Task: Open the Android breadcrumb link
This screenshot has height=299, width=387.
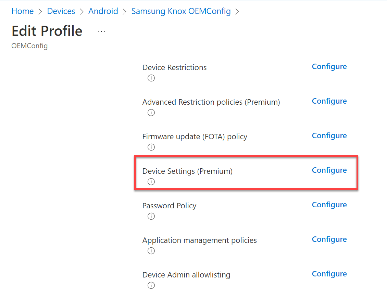Action: 103,11
